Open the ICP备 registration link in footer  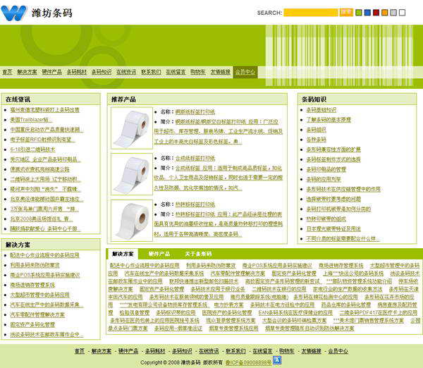pos(248,362)
